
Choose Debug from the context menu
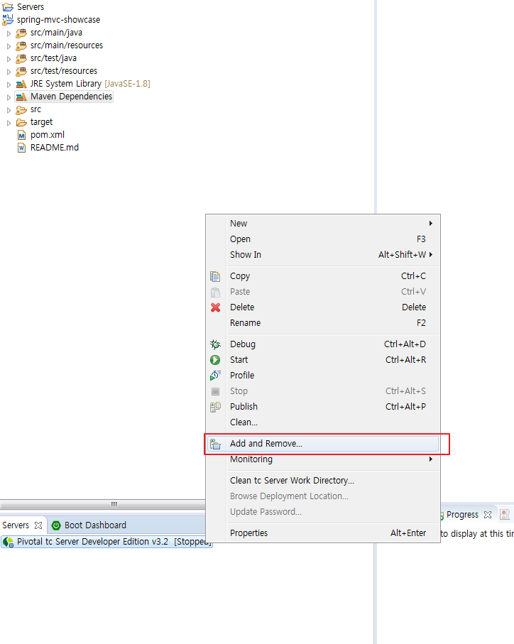coord(323,344)
